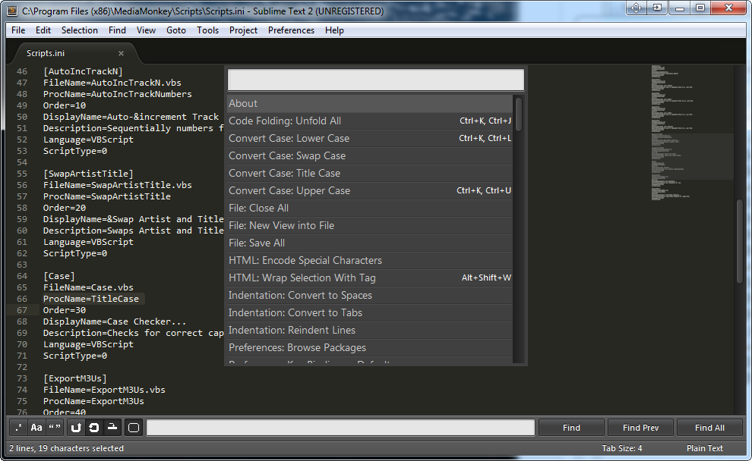Click the Find button
Screen dimensions: 752x461
tap(571, 428)
